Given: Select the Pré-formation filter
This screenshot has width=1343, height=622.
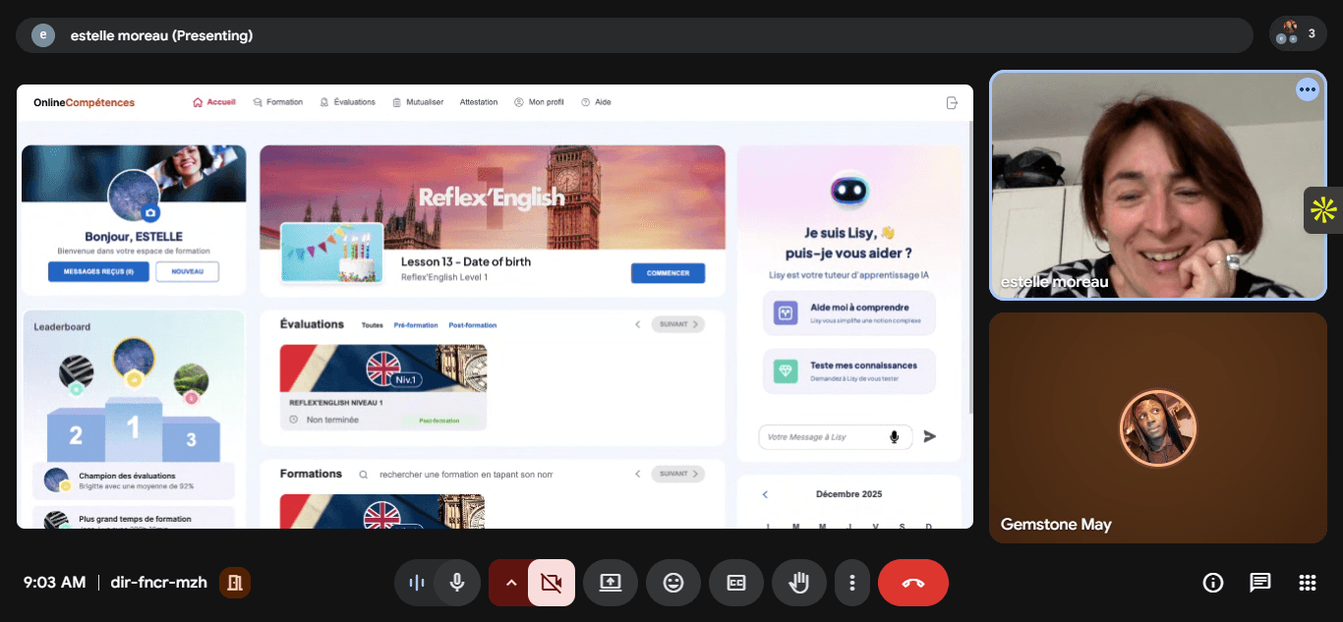Looking at the screenshot, I should [x=416, y=325].
